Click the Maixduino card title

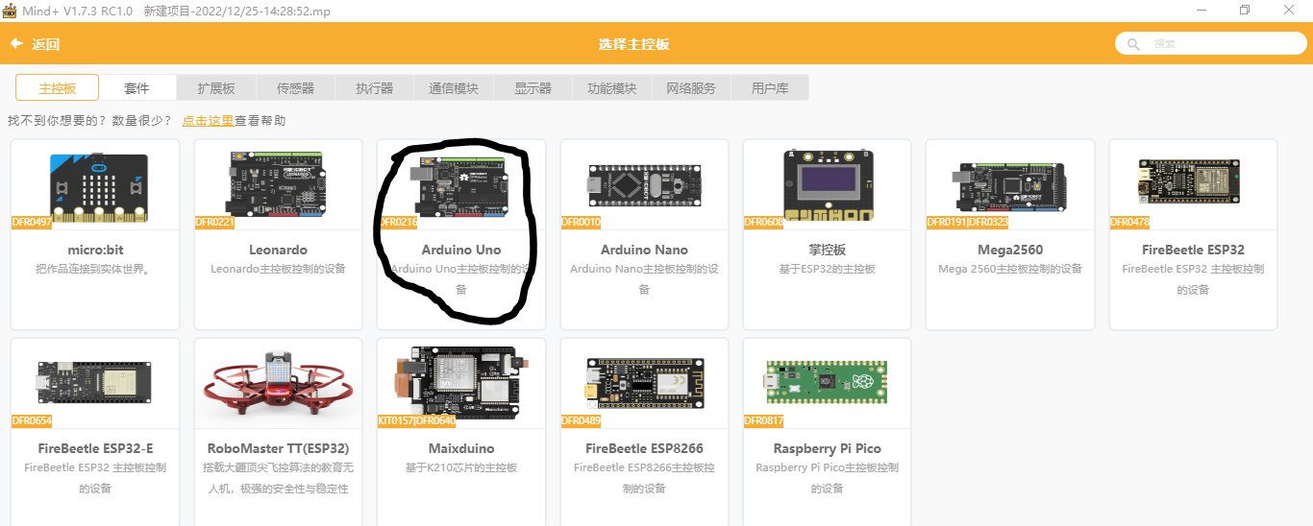pos(461,448)
